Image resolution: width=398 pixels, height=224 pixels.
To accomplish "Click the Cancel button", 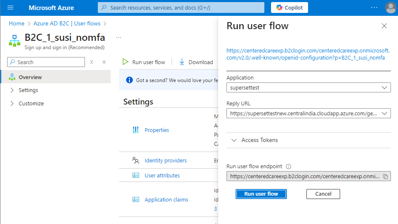I will coord(323,194).
